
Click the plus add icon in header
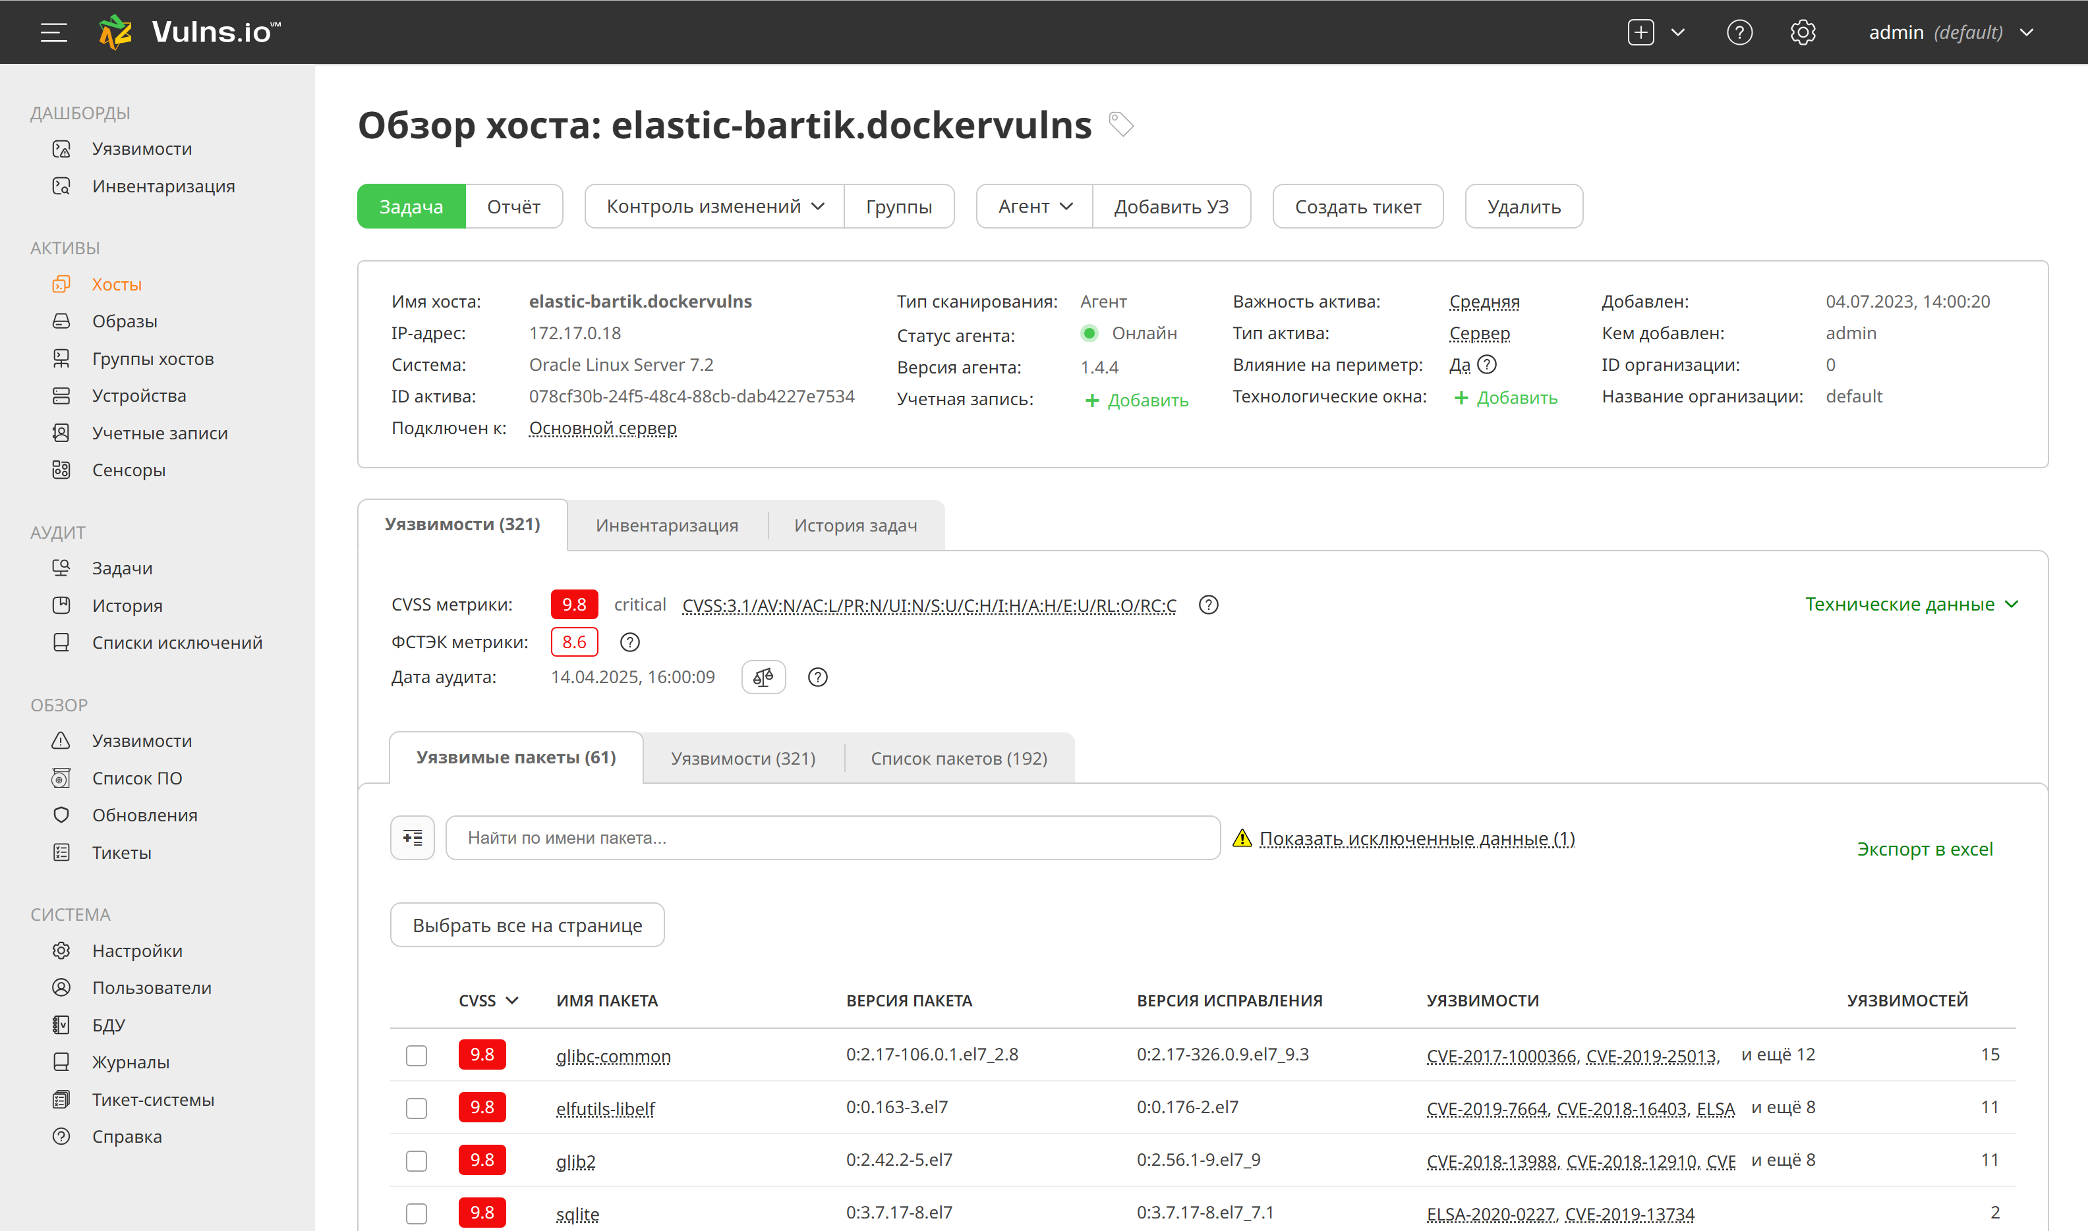(1640, 32)
